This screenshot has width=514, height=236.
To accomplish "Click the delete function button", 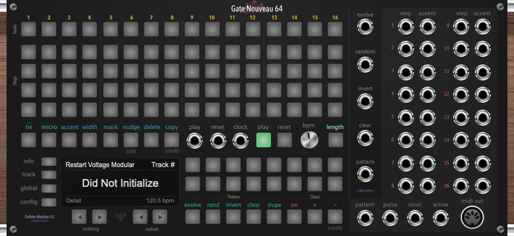I will (151, 140).
